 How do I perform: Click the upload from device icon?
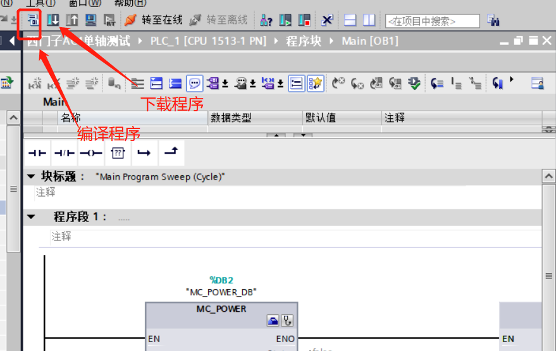tap(72, 20)
